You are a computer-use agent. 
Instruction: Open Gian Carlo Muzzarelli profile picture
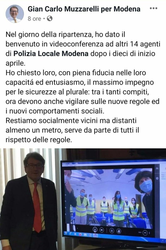coord(15,14)
